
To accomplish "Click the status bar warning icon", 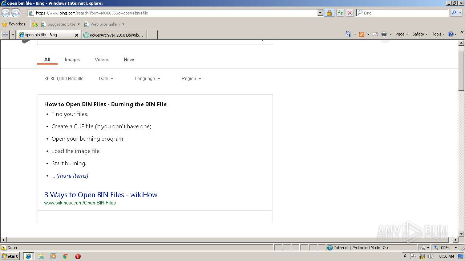I will coord(4,248).
